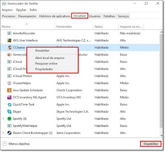Expand the Steam Client Bootstrapper group
The width and height of the screenshot is (165, 152).
[3, 133]
